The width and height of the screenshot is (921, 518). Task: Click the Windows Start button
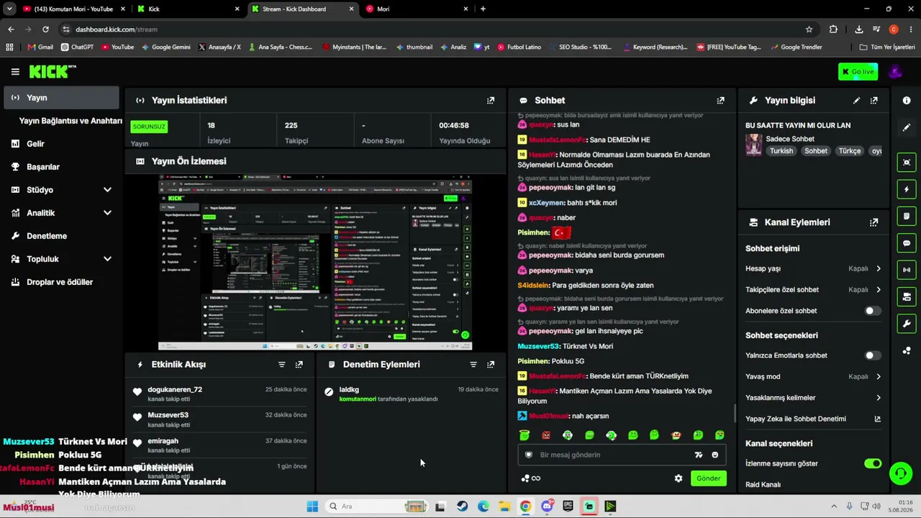(312, 506)
